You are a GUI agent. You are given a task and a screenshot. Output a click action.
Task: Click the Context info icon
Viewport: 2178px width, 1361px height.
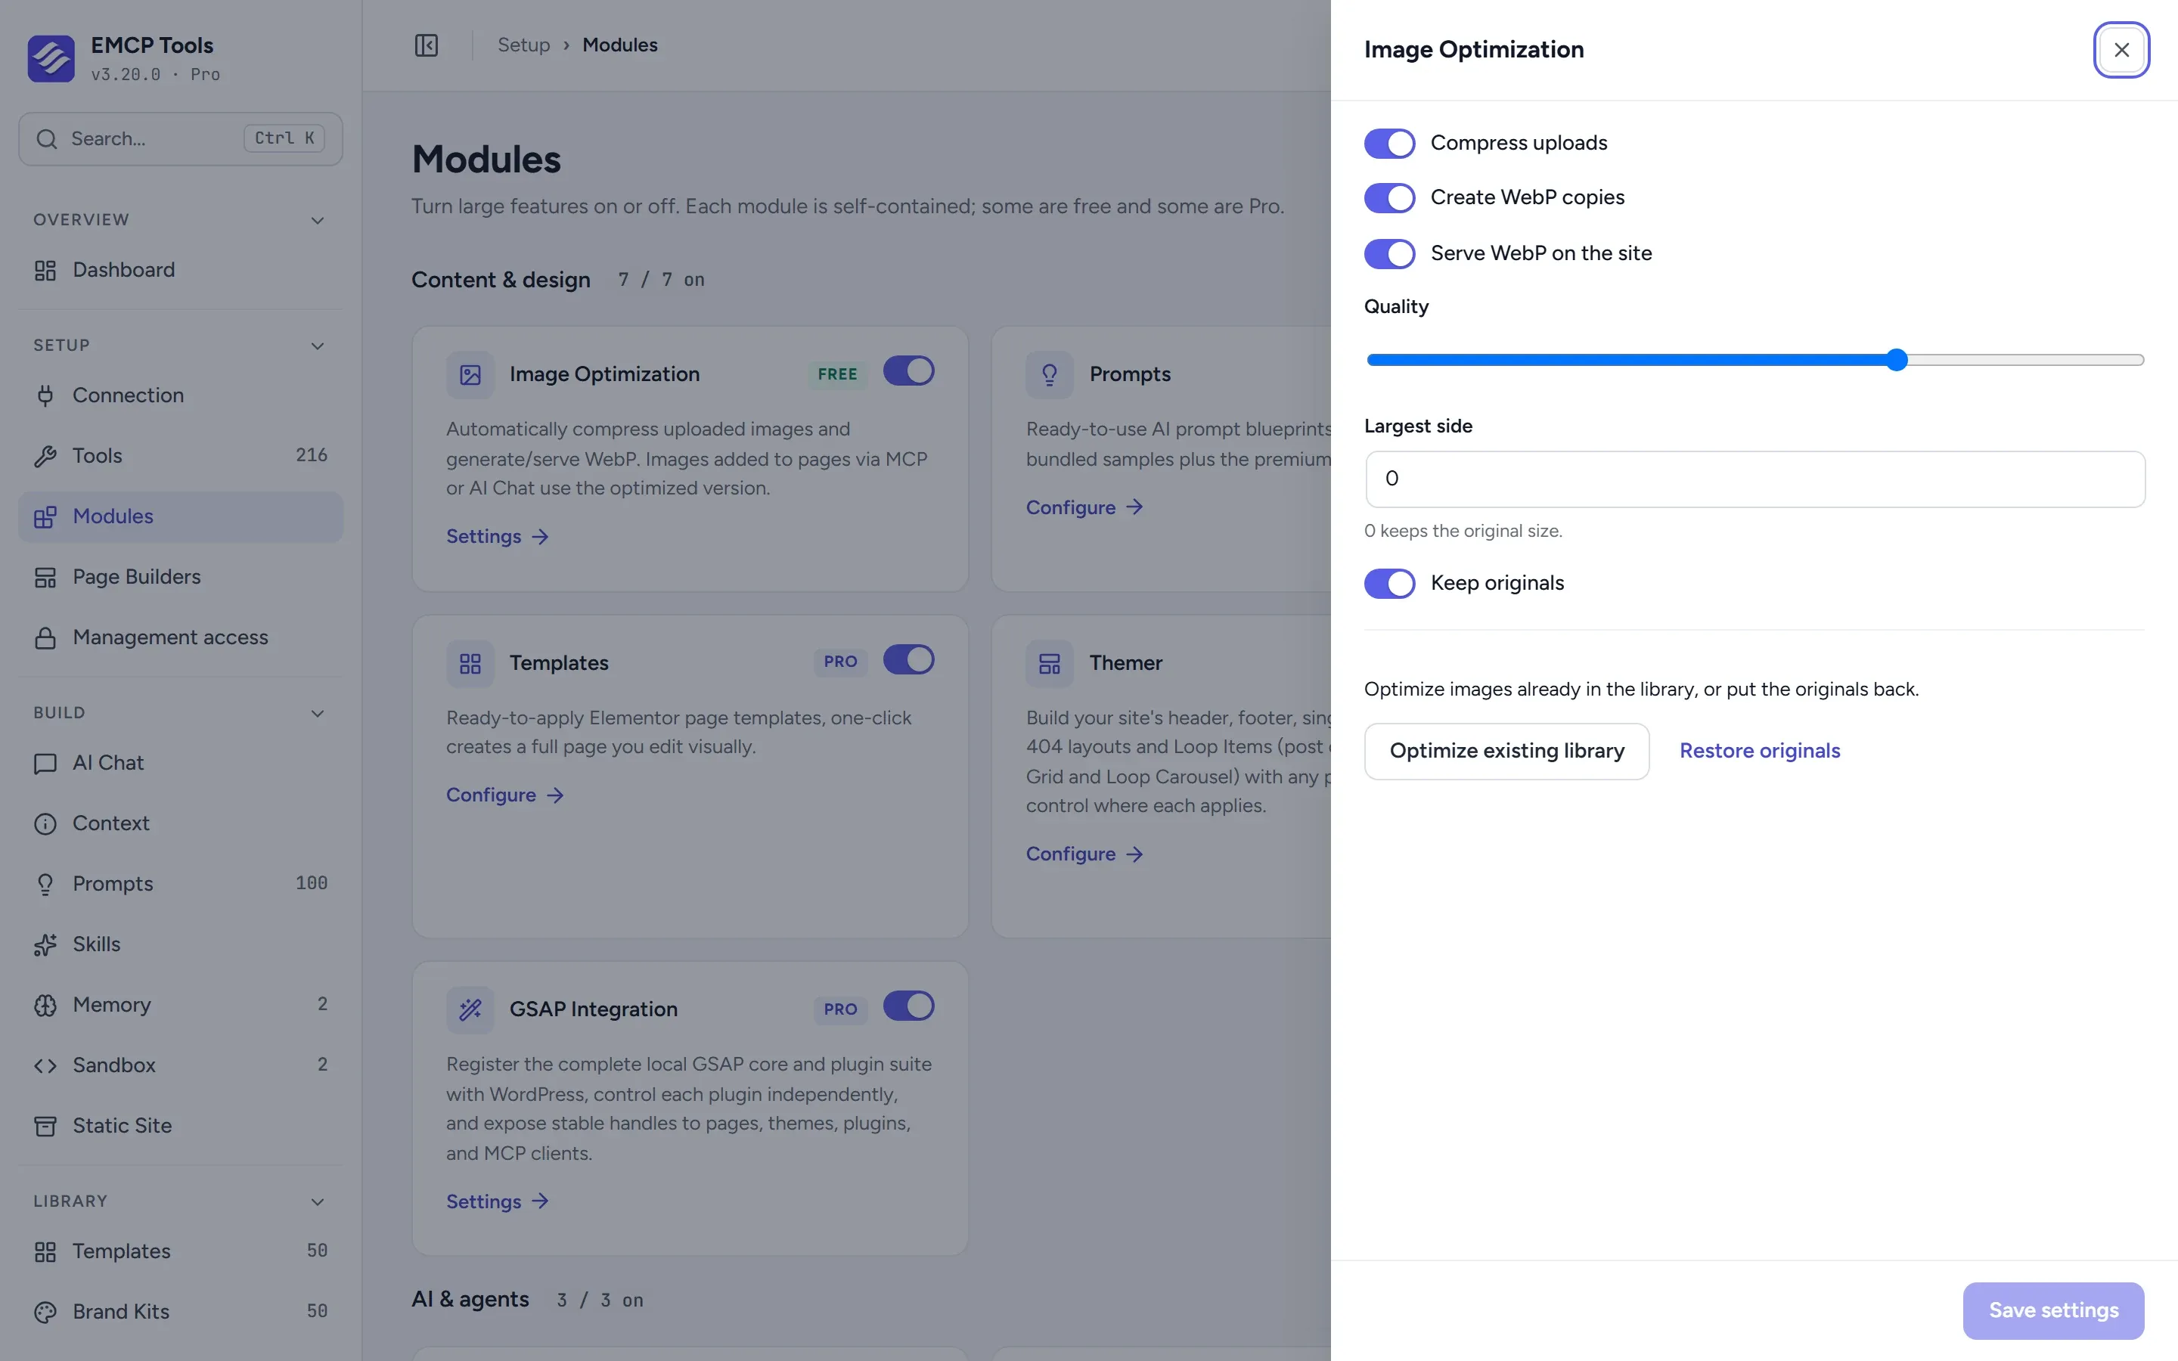45,823
